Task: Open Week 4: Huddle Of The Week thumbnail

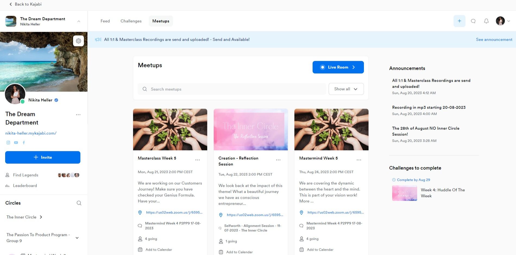Action: click(405, 193)
